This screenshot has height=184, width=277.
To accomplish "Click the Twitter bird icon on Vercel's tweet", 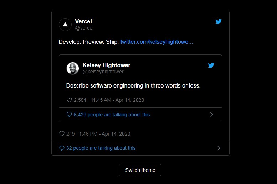I will click(x=219, y=22).
